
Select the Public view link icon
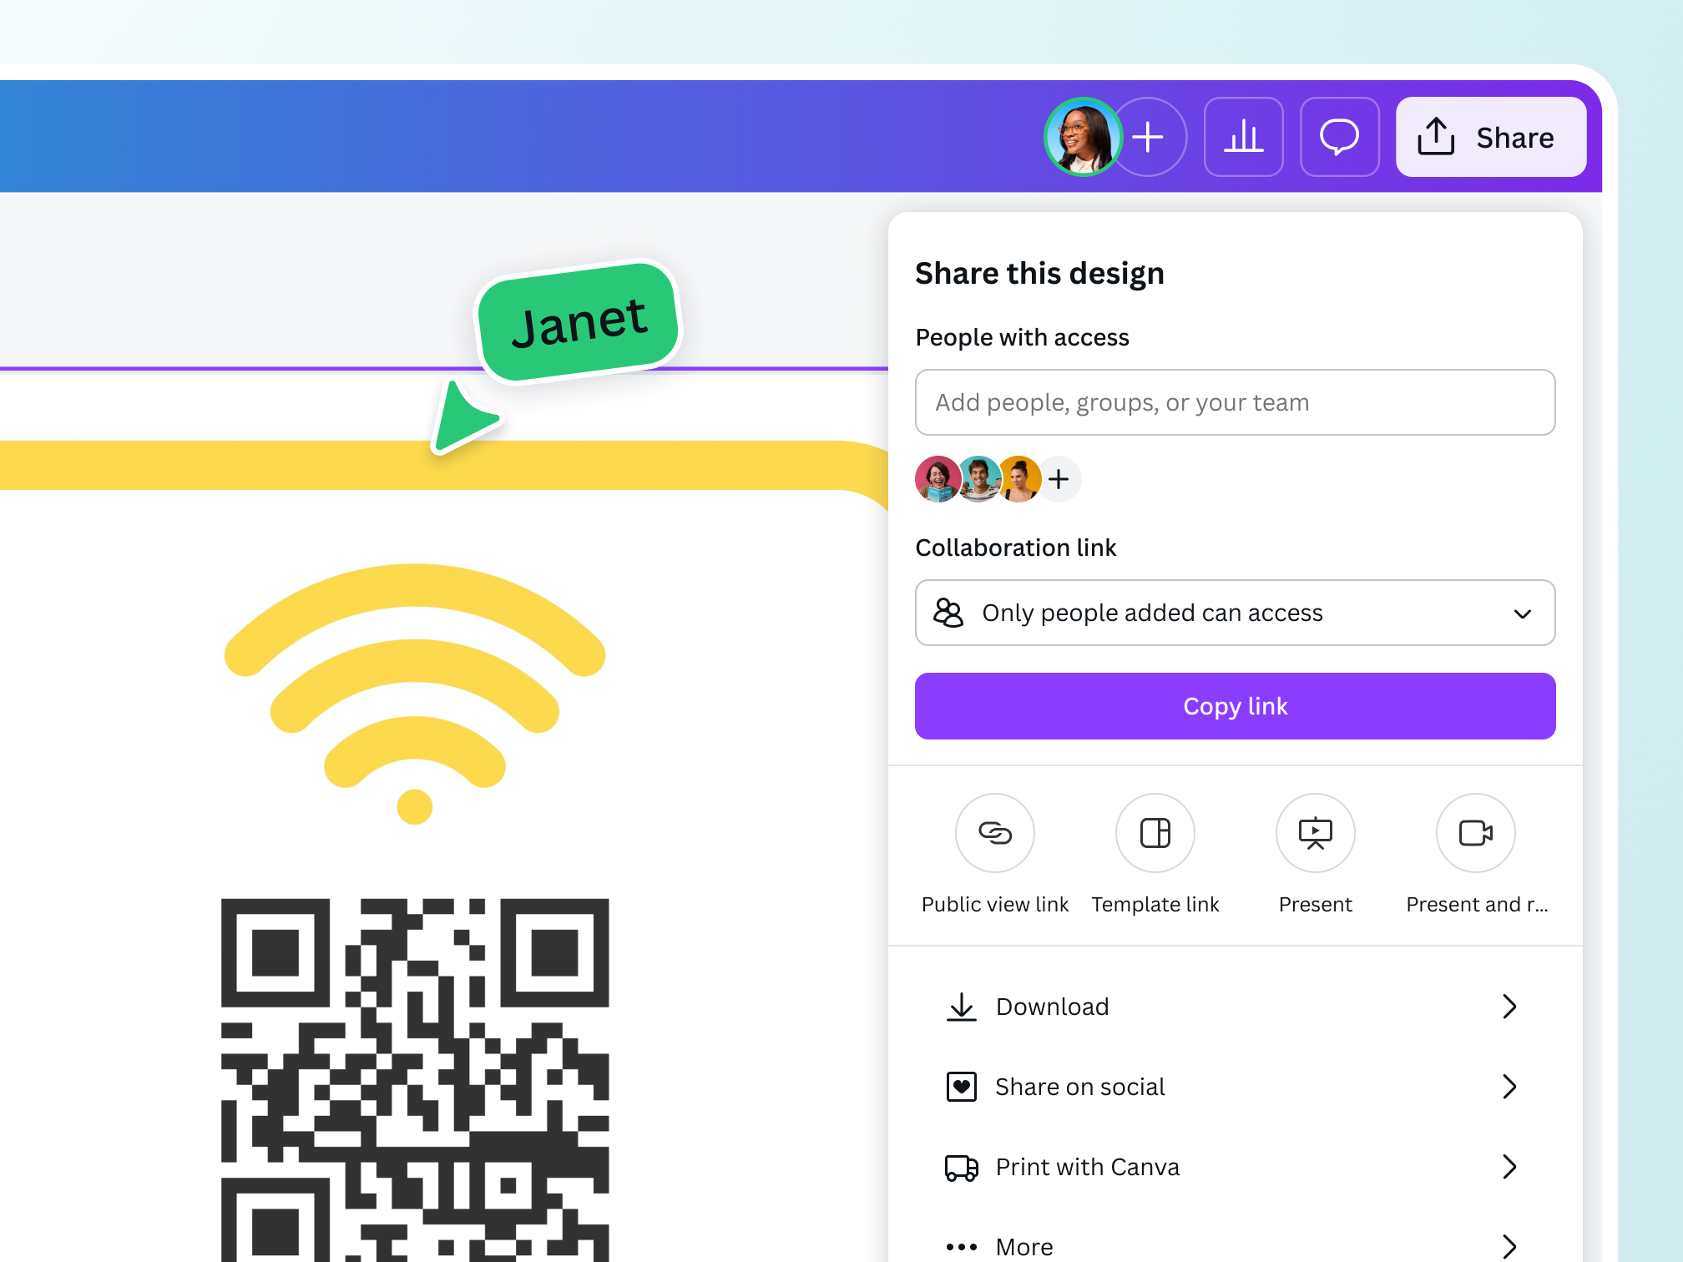point(994,833)
